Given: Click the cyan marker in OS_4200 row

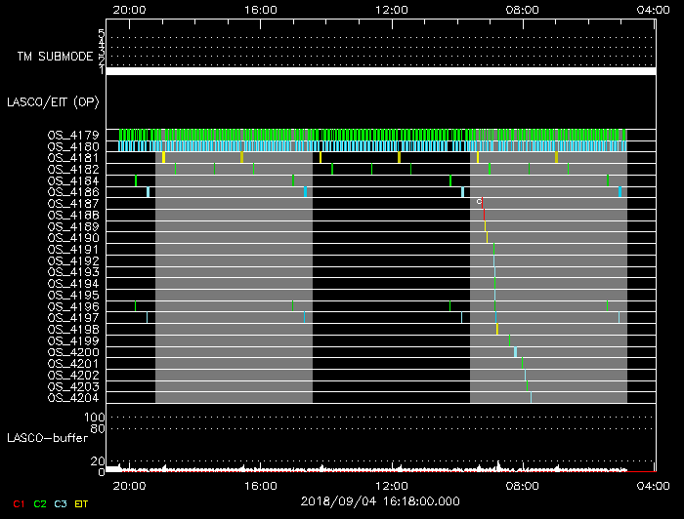Looking at the screenshot, I should (x=515, y=352).
